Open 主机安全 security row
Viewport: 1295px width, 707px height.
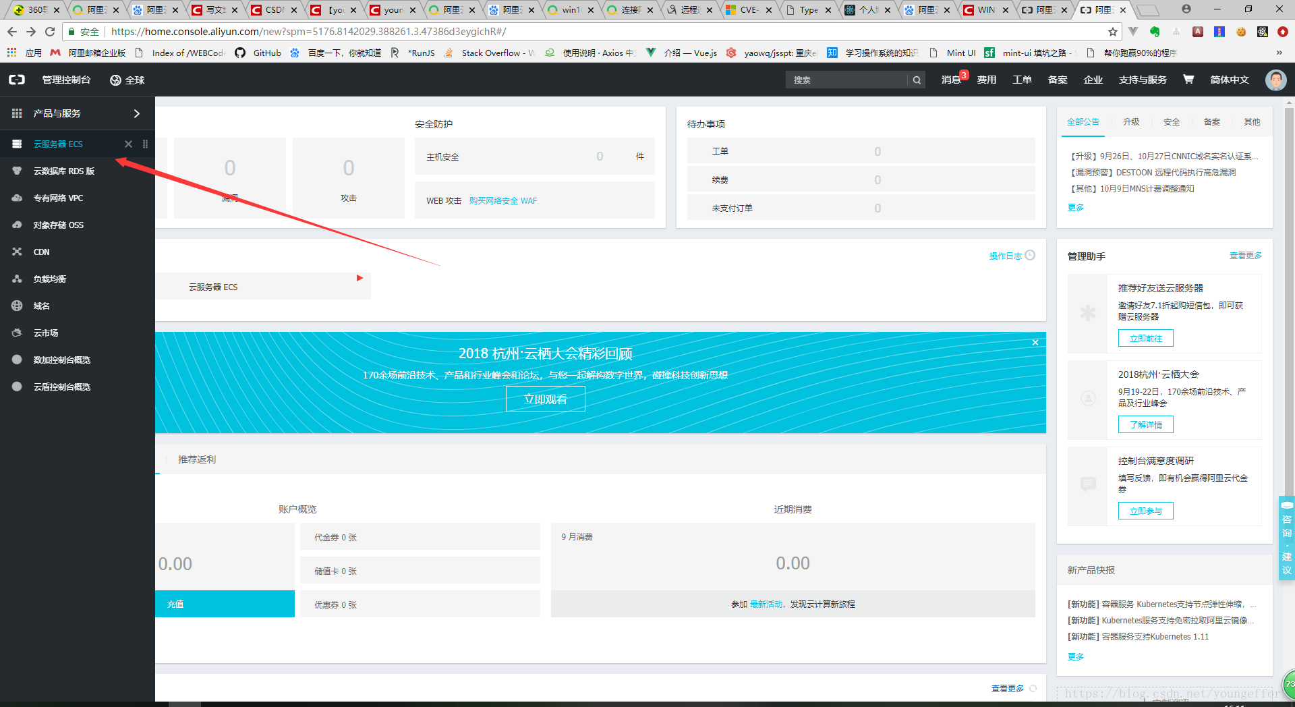click(535, 157)
